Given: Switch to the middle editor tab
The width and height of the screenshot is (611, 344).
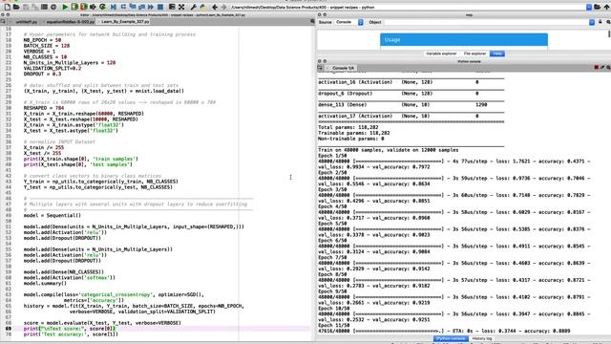Looking at the screenshot, I should (69, 22).
